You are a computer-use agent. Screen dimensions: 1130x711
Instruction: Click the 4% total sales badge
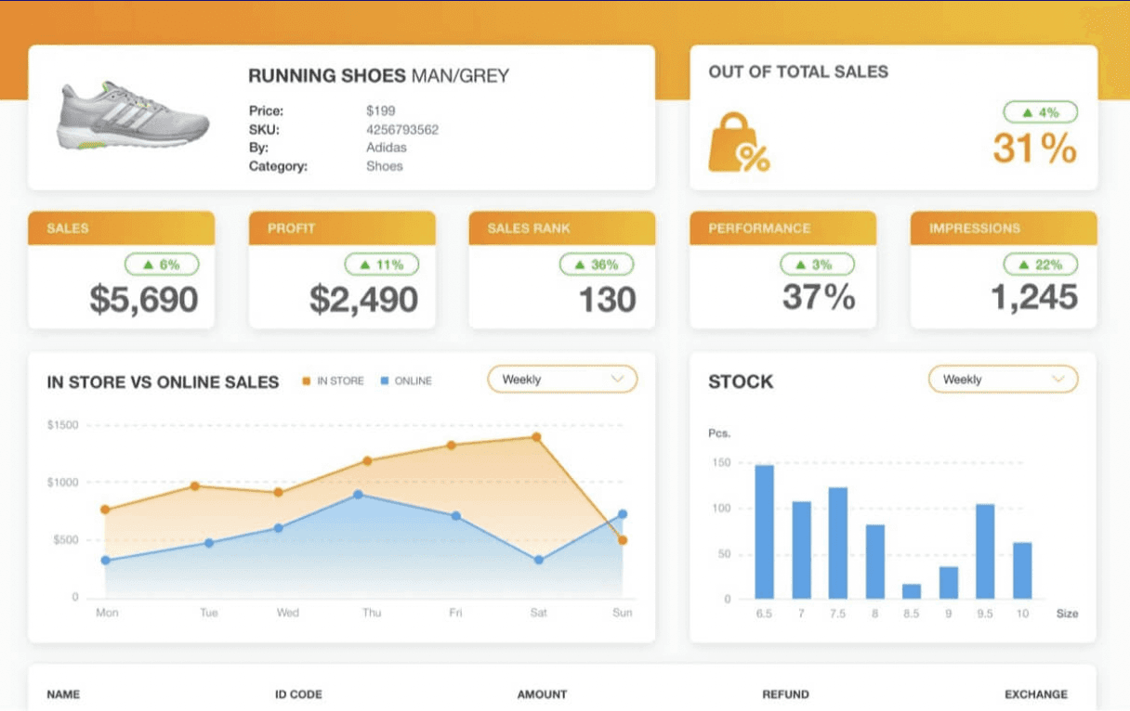(x=1040, y=112)
